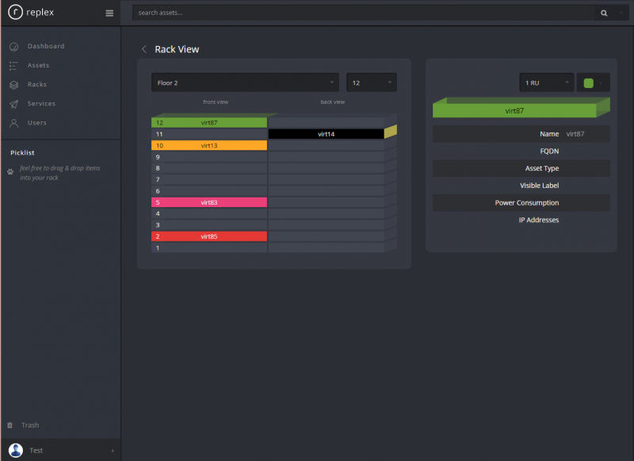Viewport: 634px width, 461px height.
Task: Open Dashboard from the sidebar
Action: click(x=46, y=46)
